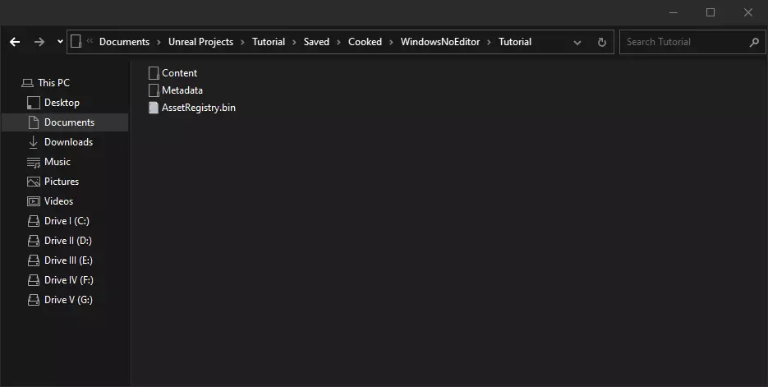
Task: Select the Metadata folder icon
Action: tap(154, 90)
